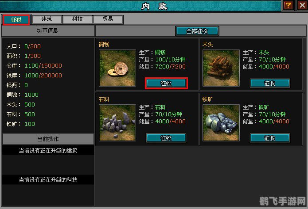
Task: Switch to the 建筑 tab
Action: (x=47, y=19)
